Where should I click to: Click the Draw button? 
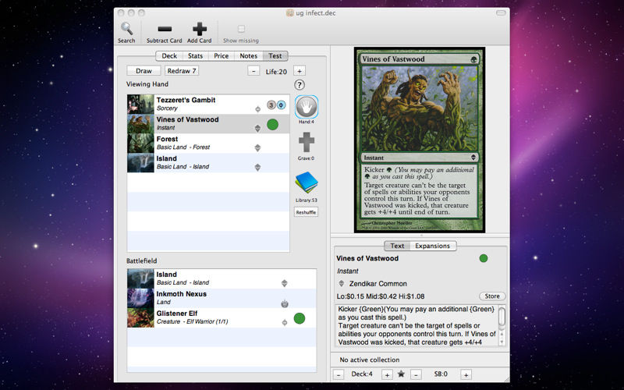[144, 71]
